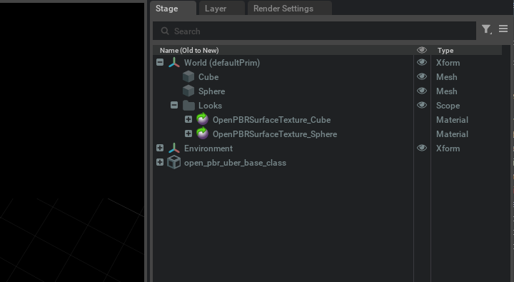Hide the Sphere mesh
This screenshot has width=514, height=282.
pyautogui.click(x=422, y=91)
